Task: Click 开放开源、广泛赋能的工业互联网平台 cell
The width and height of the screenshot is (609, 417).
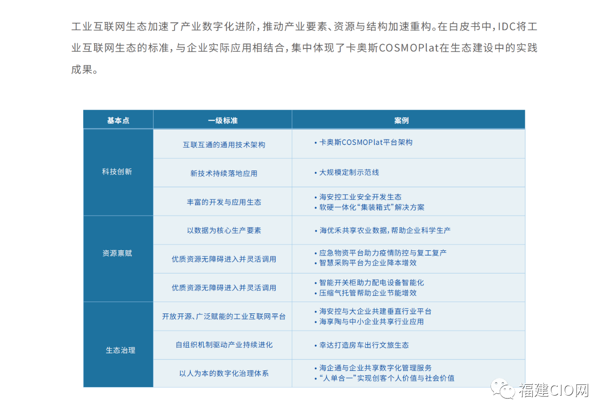Action: coord(223,316)
